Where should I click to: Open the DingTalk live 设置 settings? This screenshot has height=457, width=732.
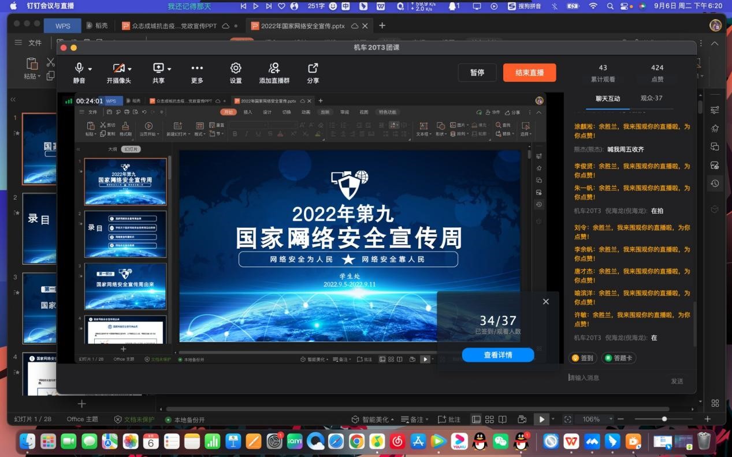[x=235, y=72]
